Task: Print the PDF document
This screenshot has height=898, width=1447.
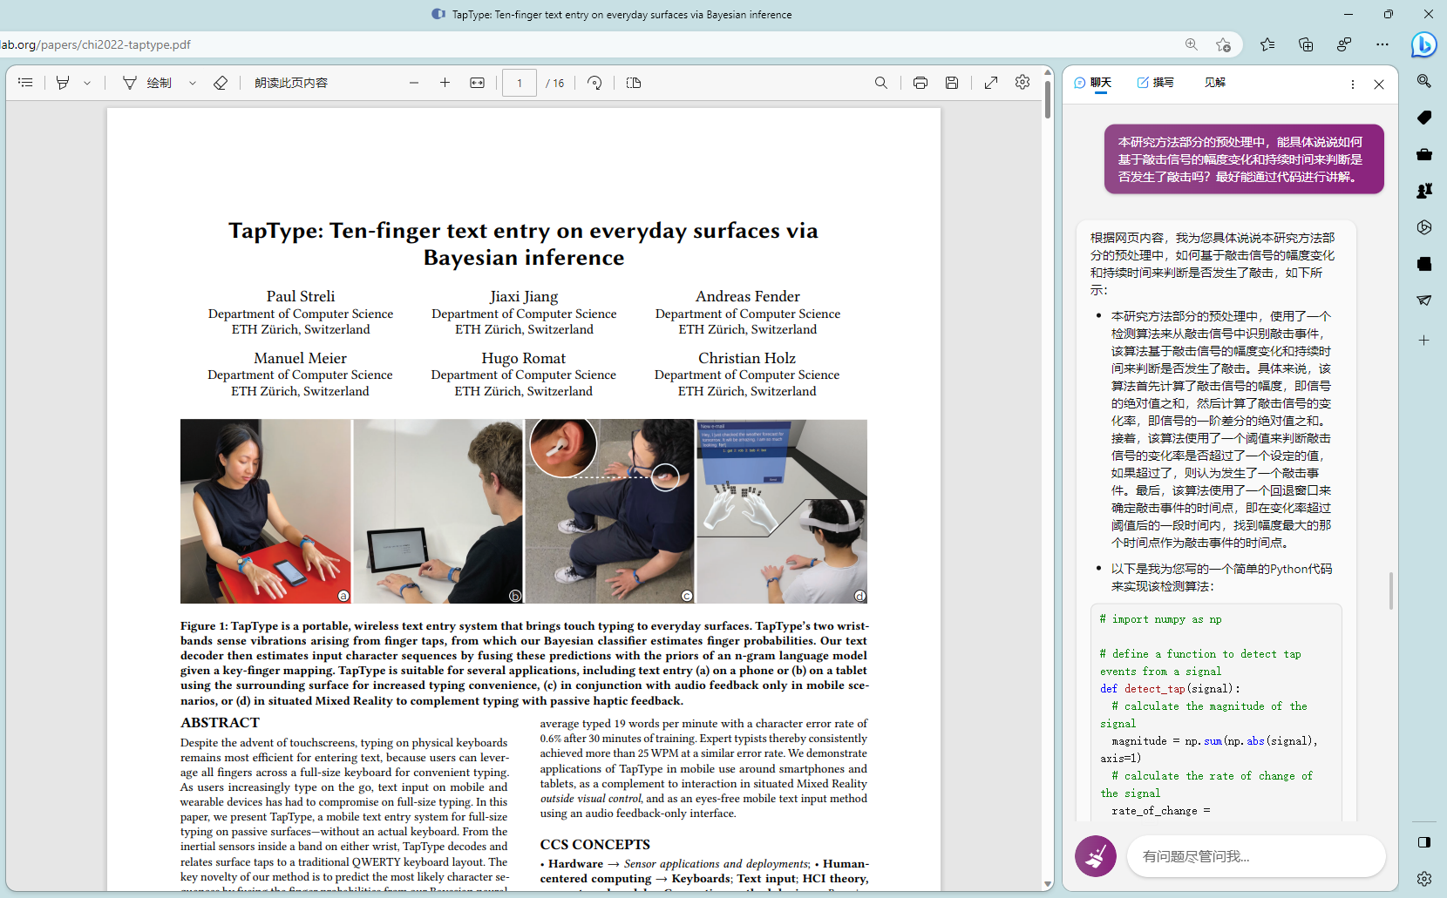Action: point(920,83)
